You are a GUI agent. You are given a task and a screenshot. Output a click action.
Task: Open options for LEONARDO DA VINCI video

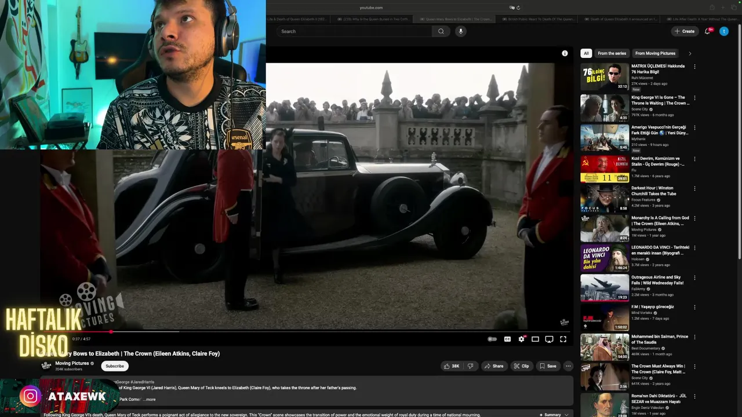point(694,248)
